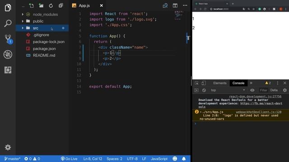Open the Source Control view with badge 1
Viewport: 289px width, 162px height.
tap(8, 39)
